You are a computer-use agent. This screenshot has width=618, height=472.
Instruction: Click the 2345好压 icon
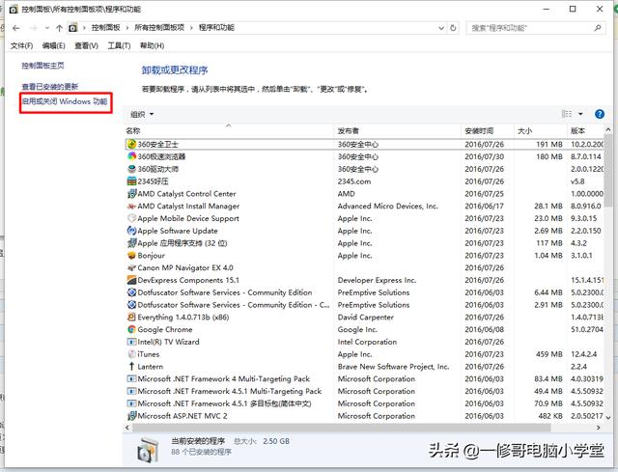pos(131,181)
